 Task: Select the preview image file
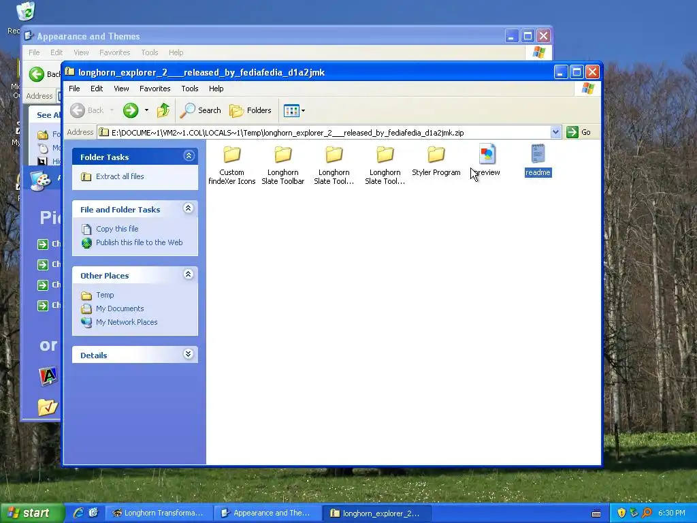coord(487,161)
